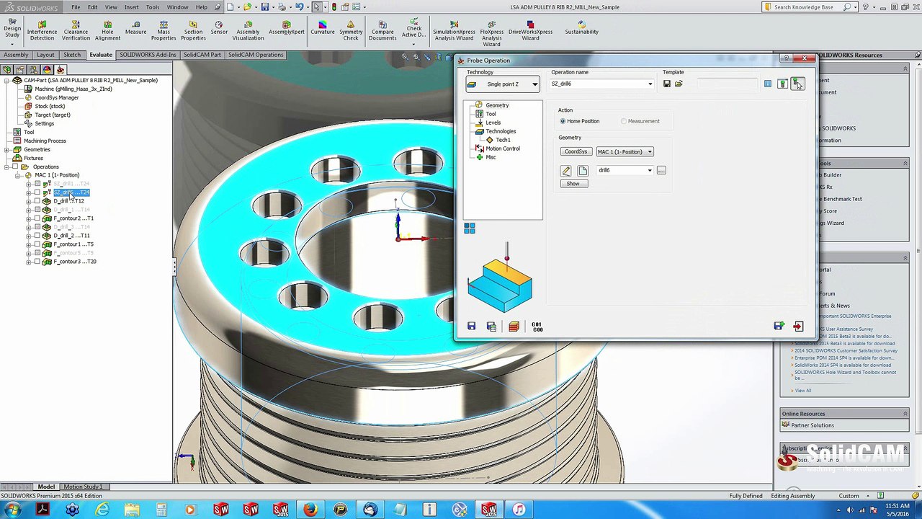Click the G-code G01 G00 icon
This screenshot has width=922, height=519.
click(537, 327)
